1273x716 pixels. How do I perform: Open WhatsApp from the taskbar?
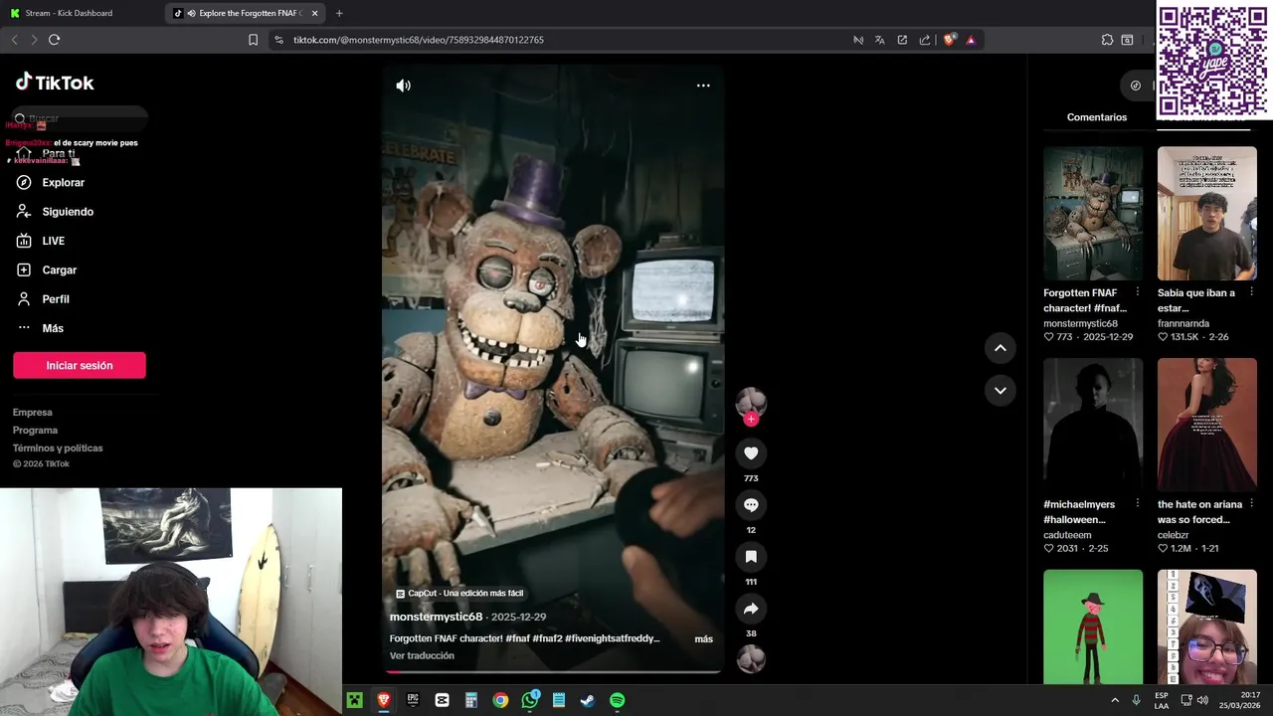click(x=530, y=701)
